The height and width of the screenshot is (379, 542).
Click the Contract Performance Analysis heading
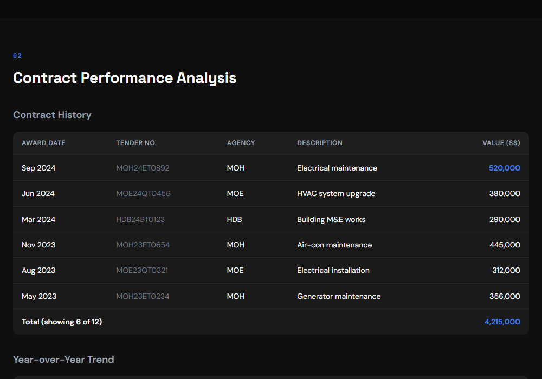(125, 77)
